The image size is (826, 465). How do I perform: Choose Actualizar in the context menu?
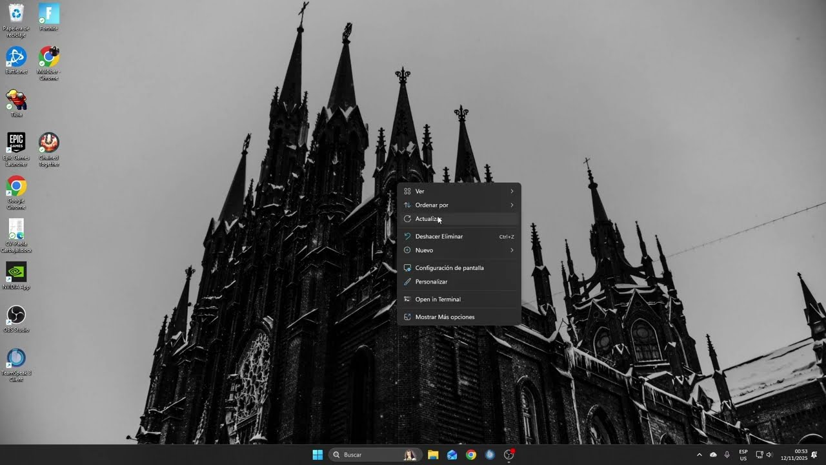[459, 219]
